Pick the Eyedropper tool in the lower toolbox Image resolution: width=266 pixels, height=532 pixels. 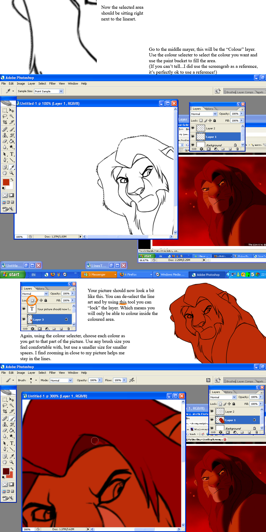click(12, 456)
